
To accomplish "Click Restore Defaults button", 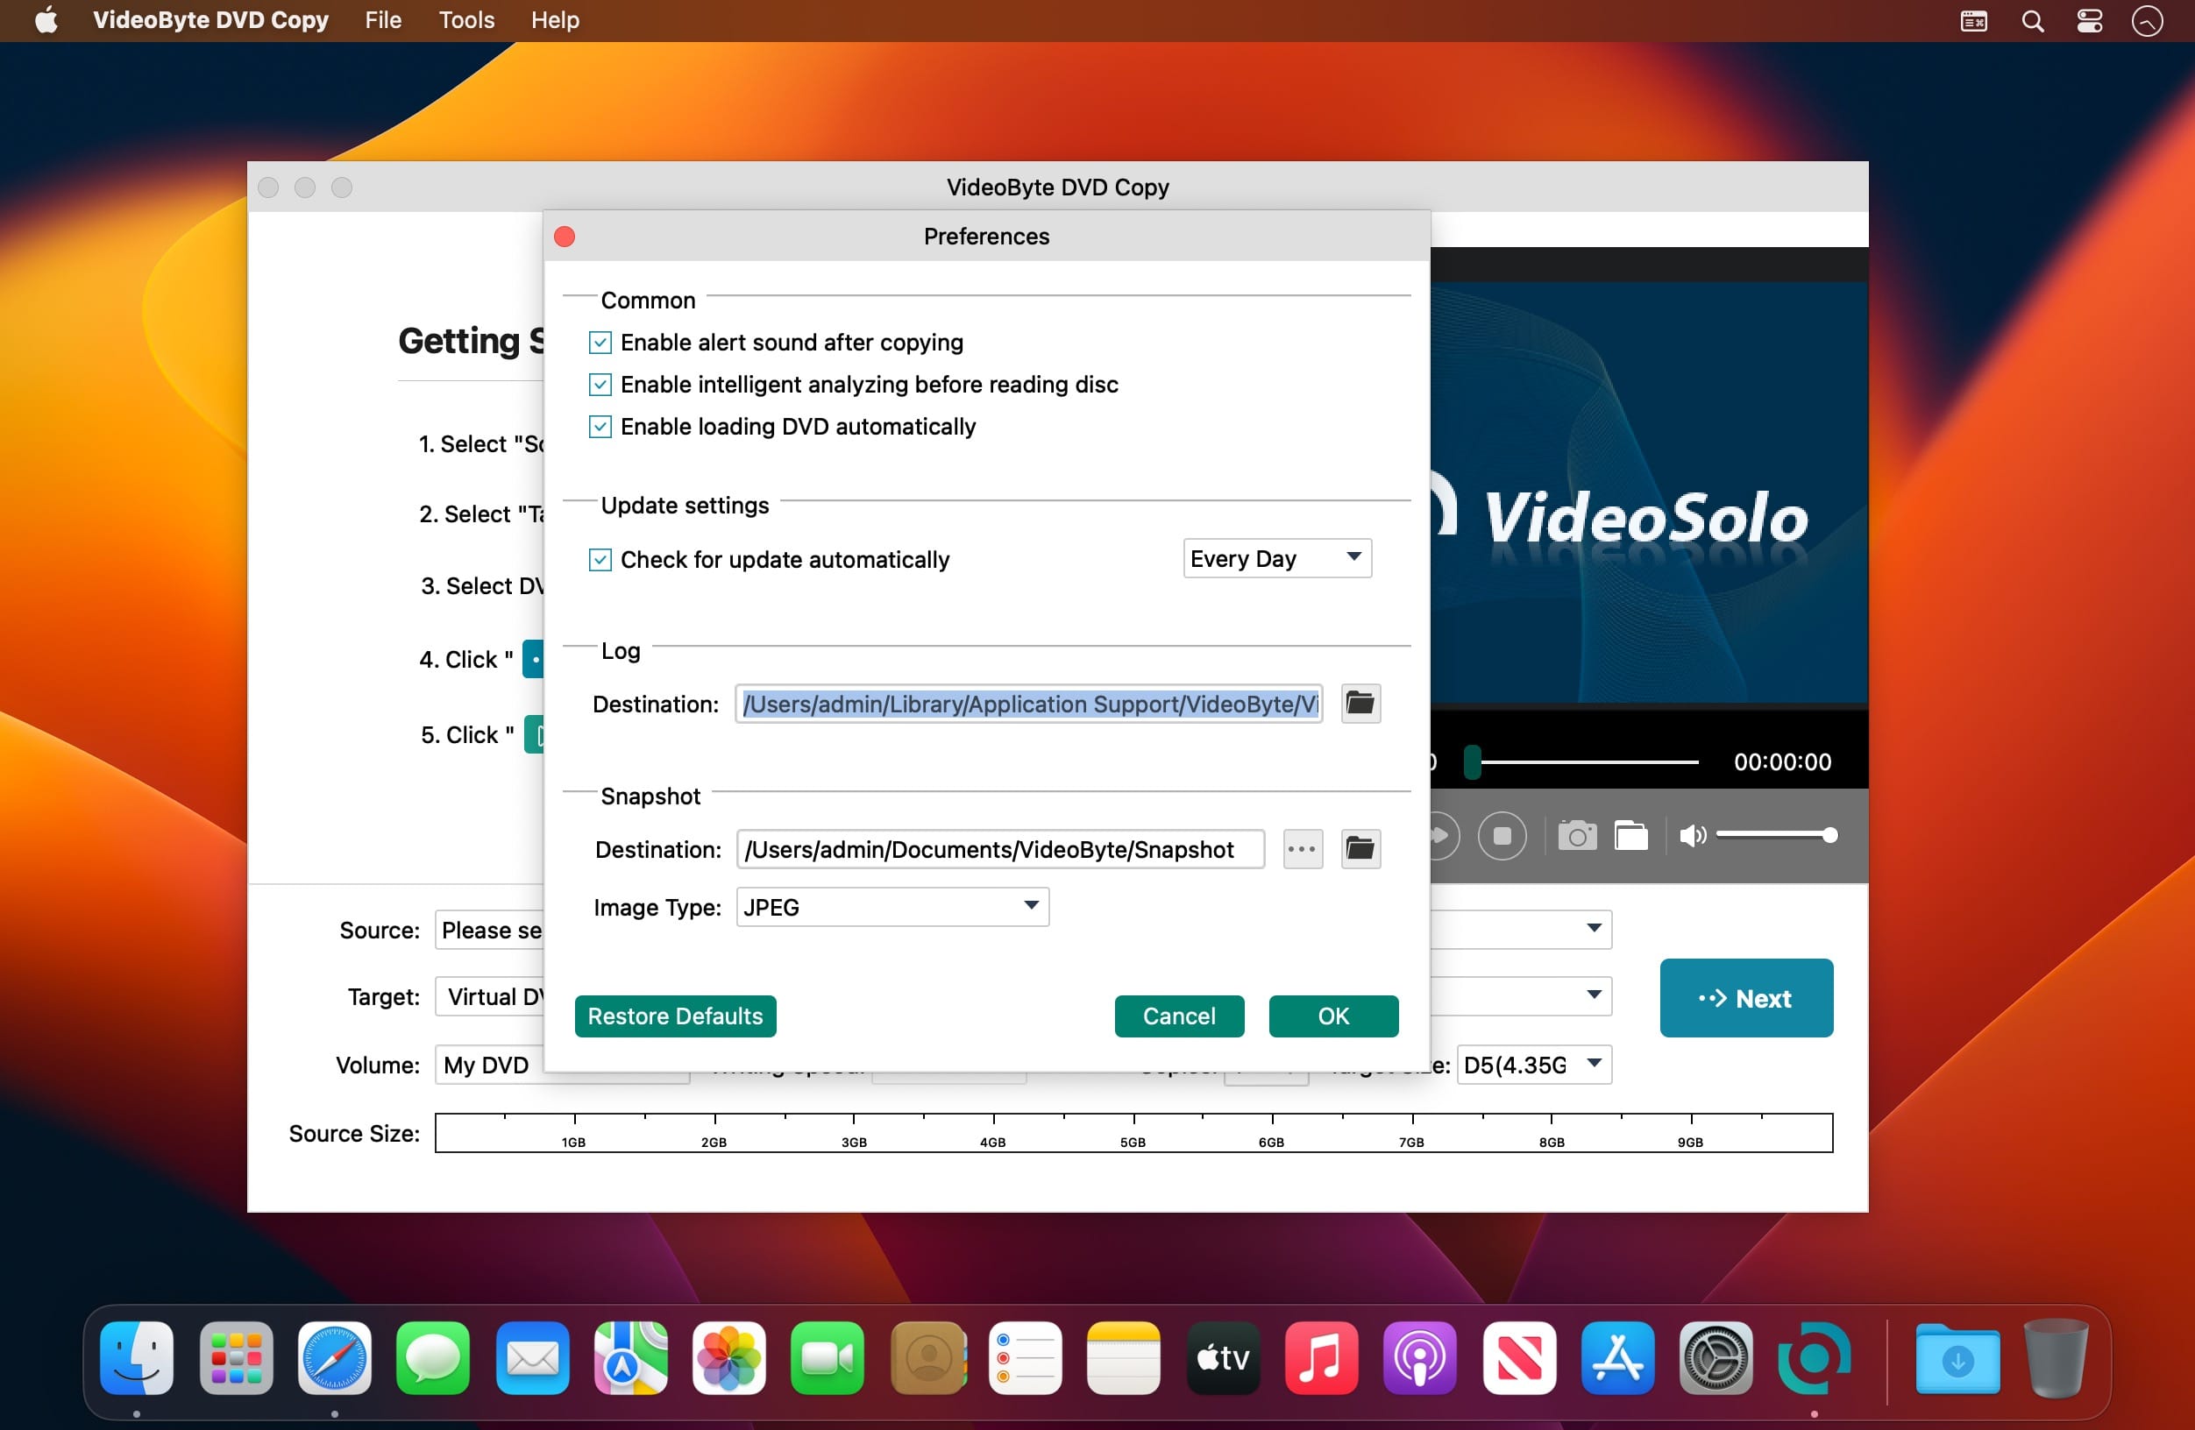I will pos(675,1016).
